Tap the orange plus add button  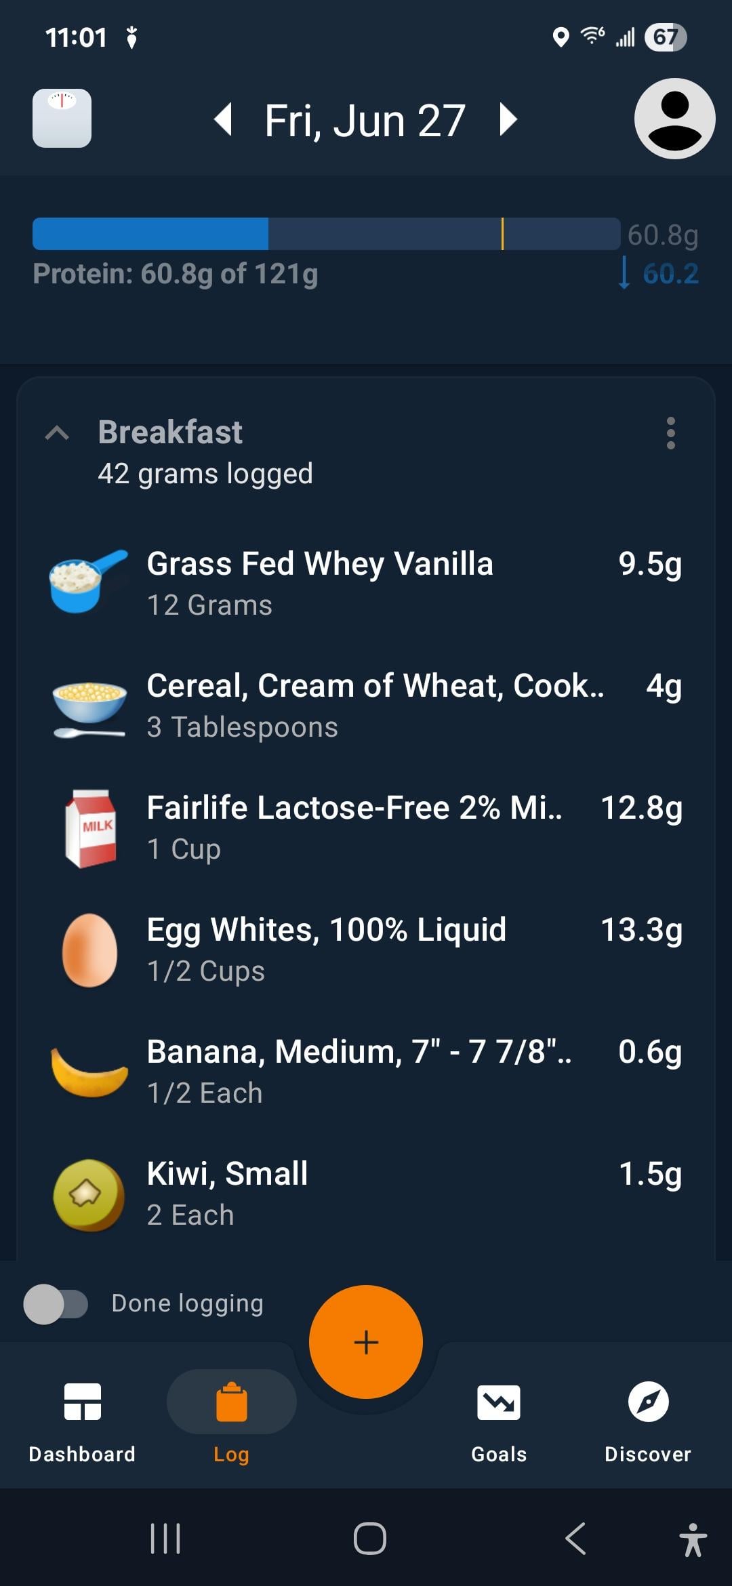(366, 1341)
